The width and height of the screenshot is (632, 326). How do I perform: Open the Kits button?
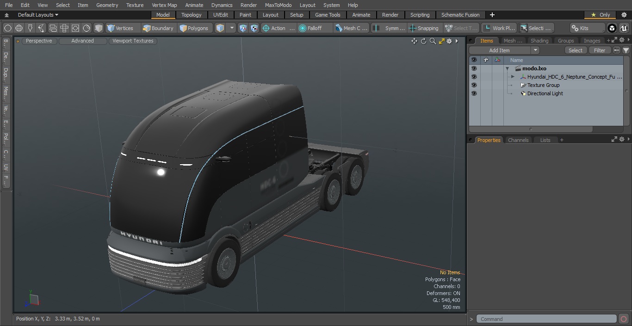[587, 28]
